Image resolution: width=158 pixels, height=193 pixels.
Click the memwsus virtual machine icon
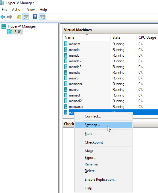pyautogui.click(x=66, y=106)
